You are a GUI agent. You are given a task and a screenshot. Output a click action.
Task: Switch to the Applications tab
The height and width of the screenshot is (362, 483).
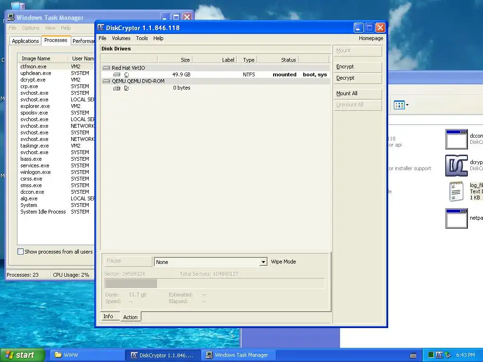coord(25,41)
